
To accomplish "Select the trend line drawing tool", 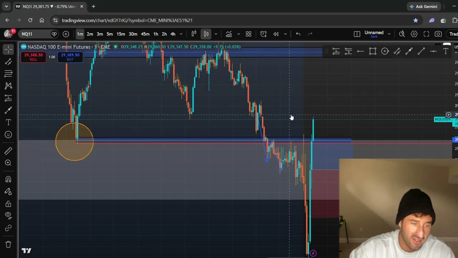I will [x=8, y=62].
